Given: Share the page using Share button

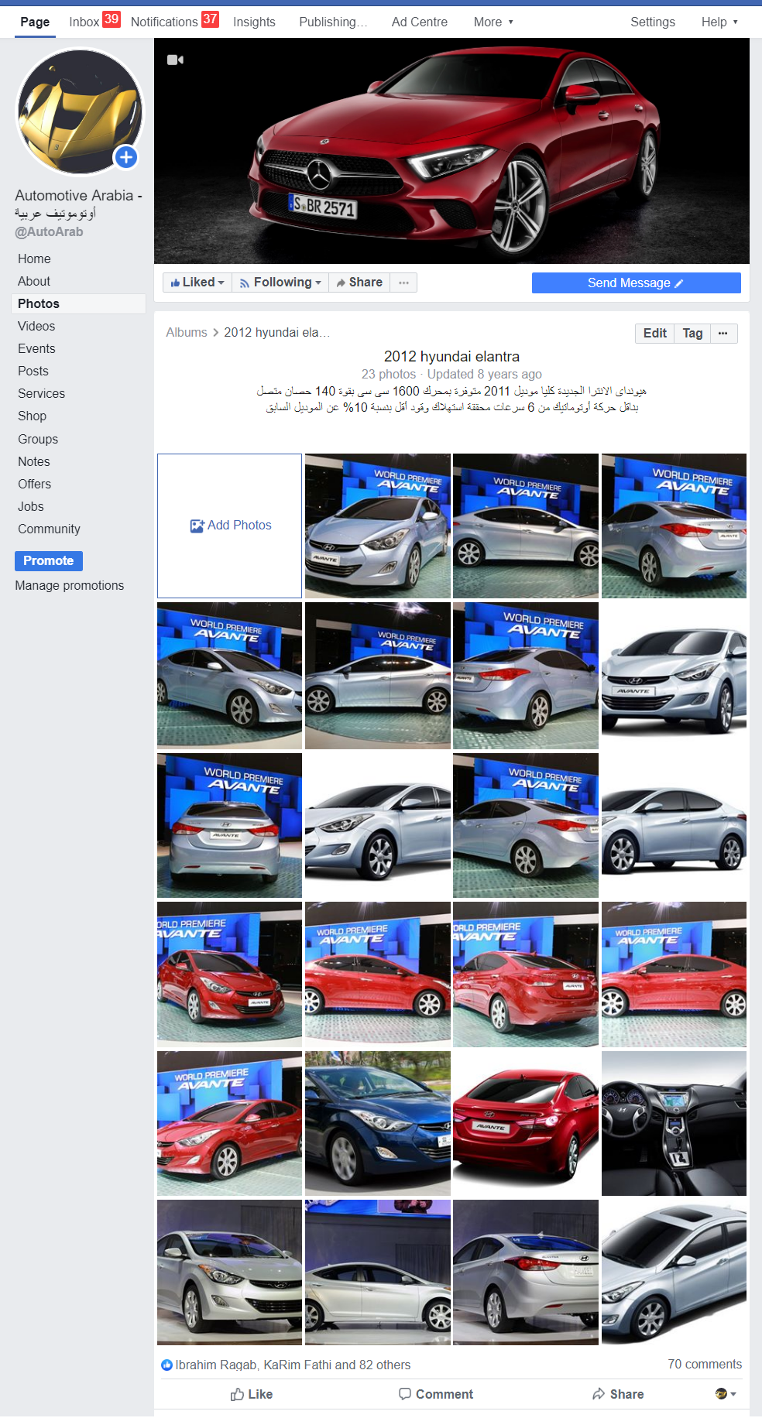Looking at the screenshot, I should coord(359,283).
